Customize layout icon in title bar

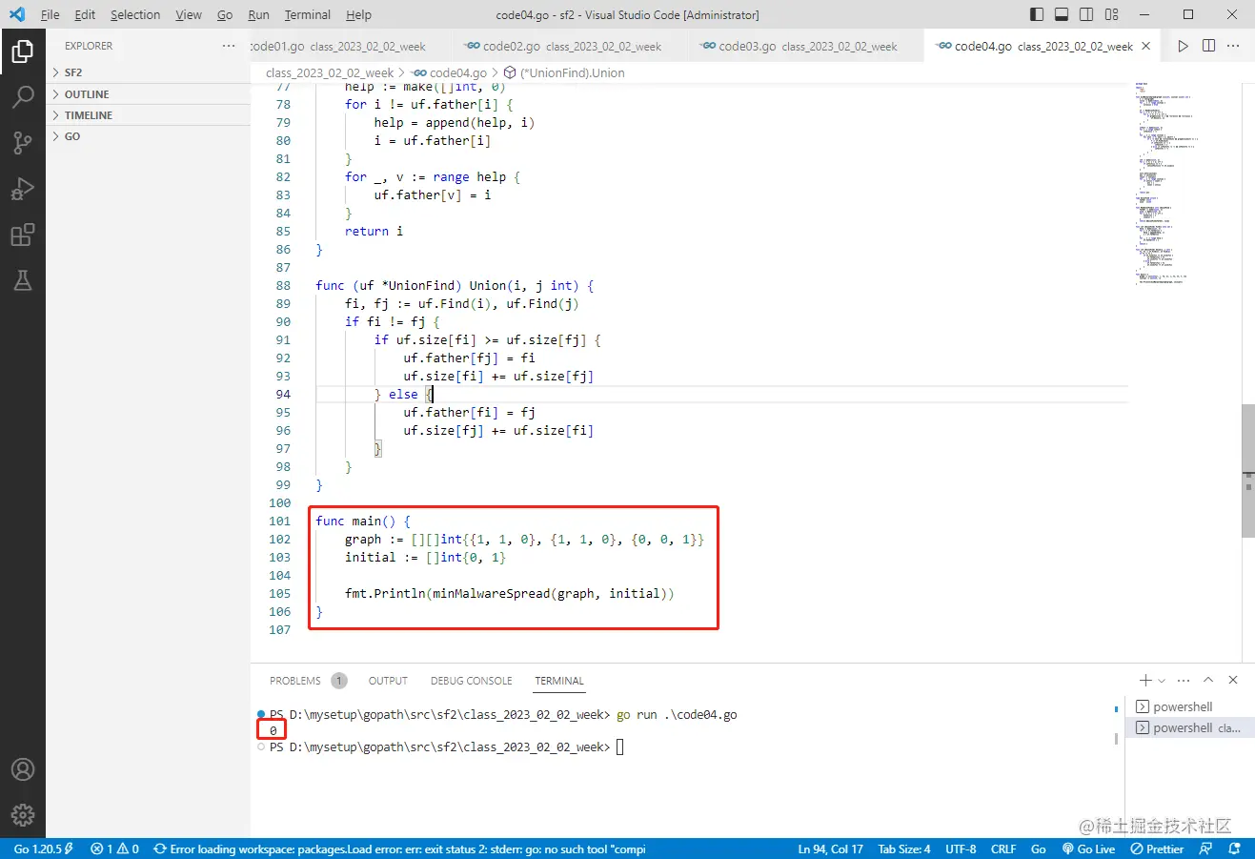click(x=1112, y=14)
